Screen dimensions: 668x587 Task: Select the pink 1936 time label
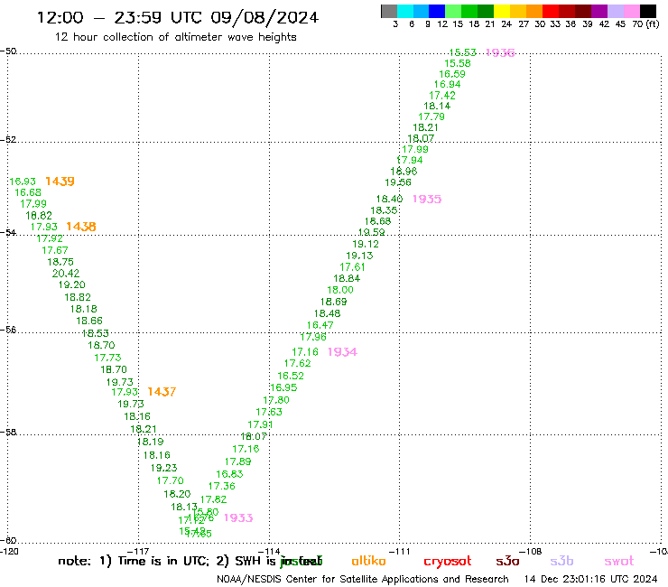(x=501, y=52)
